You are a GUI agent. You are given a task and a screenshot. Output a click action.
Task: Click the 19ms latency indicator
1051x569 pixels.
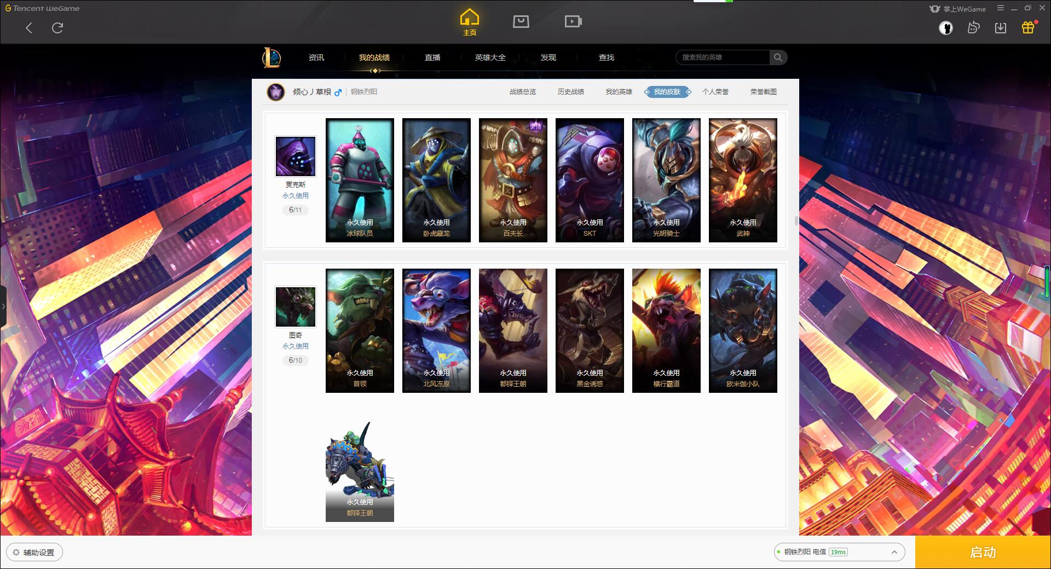pyautogui.click(x=838, y=552)
